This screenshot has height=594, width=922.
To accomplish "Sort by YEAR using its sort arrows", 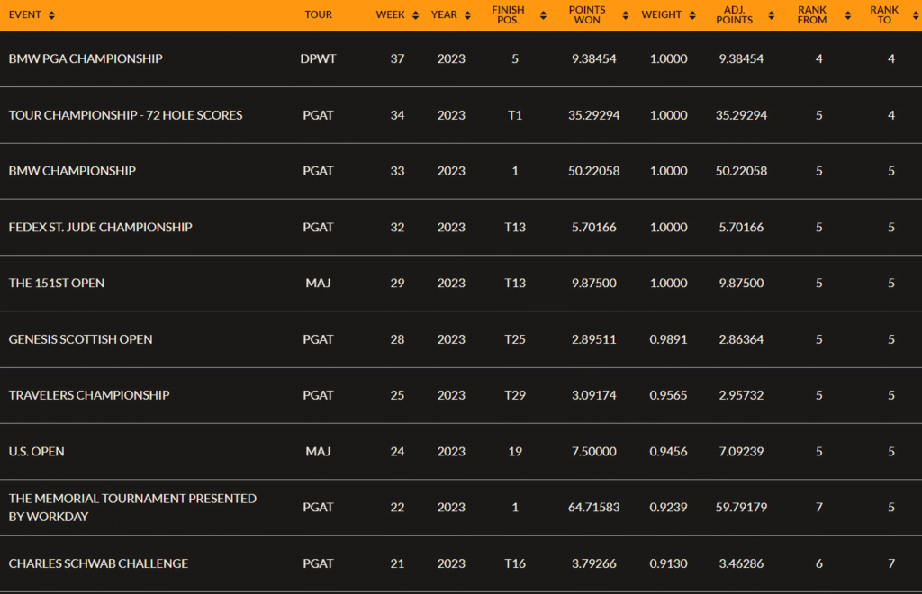I will point(467,15).
